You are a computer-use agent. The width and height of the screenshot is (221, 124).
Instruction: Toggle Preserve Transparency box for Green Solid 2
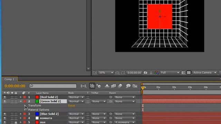(x=88, y=101)
